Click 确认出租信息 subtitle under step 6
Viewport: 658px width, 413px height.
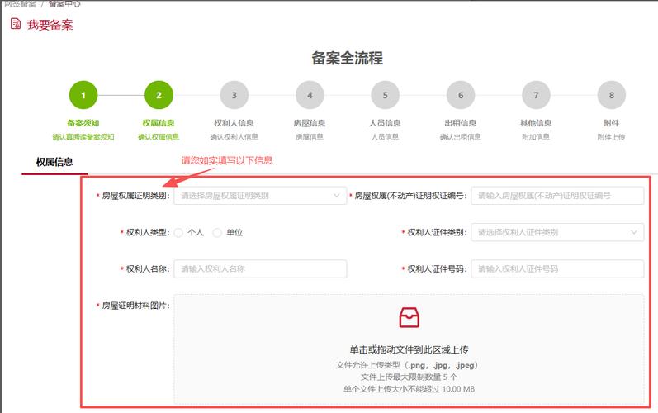[461, 137]
